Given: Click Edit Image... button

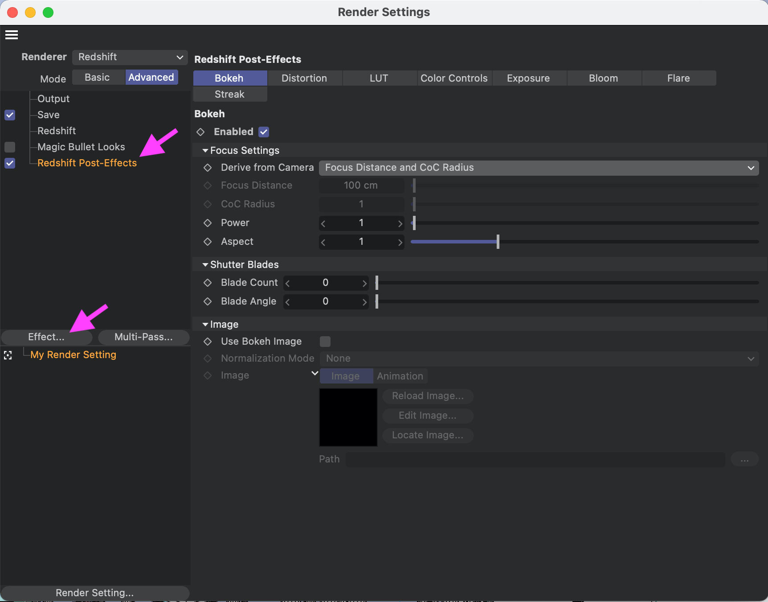Looking at the screenshot, I should point(428,416).
